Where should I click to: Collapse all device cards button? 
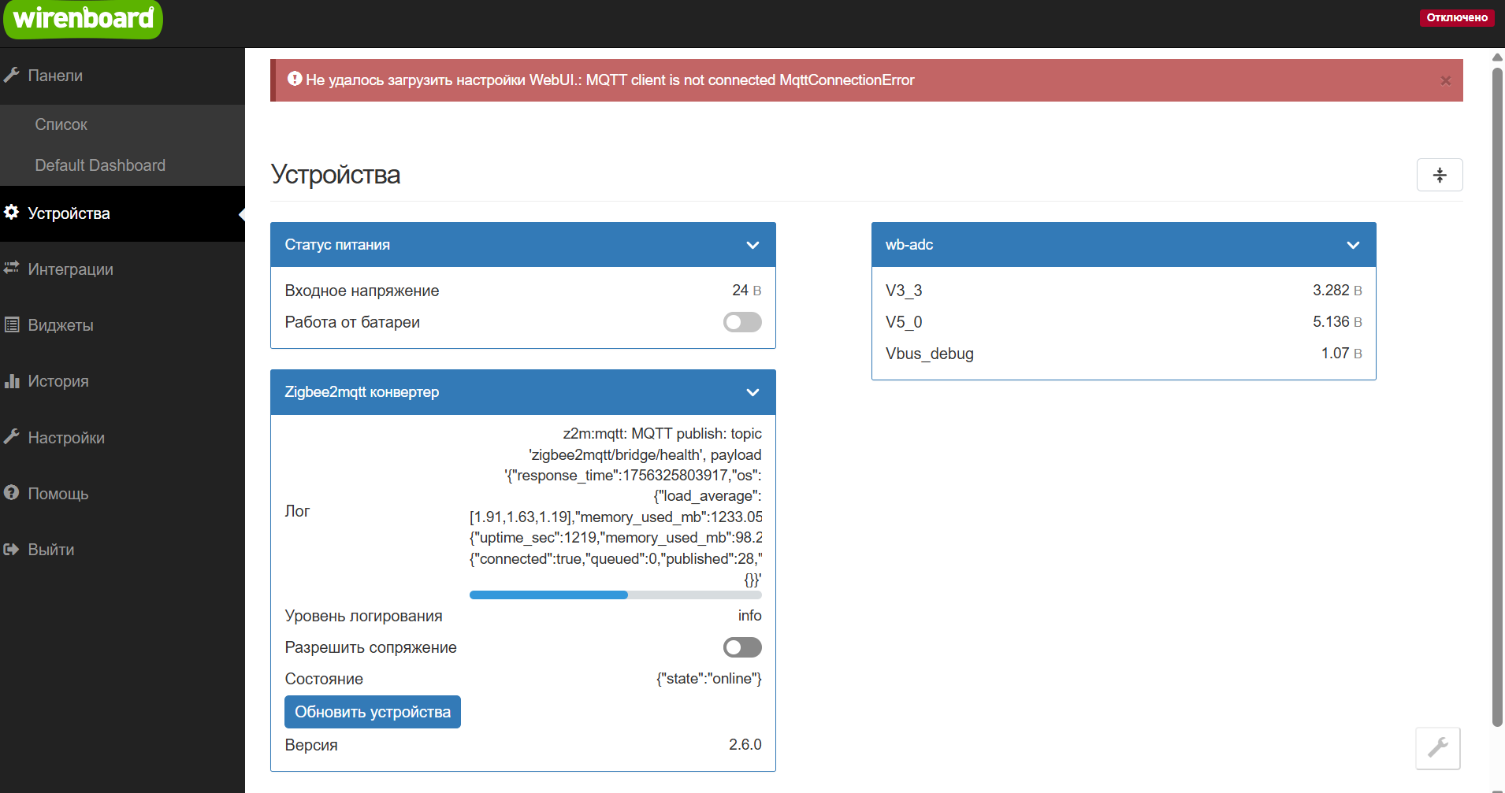[1439, 175]
